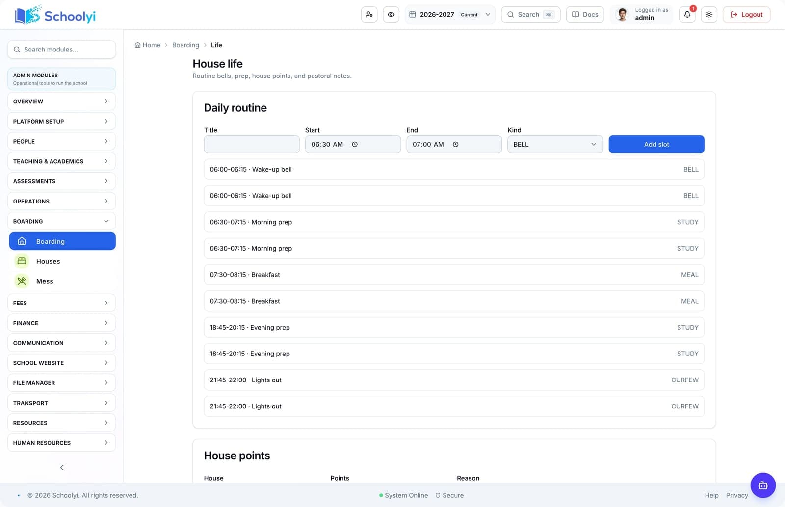Expand the FEES section

61,303
